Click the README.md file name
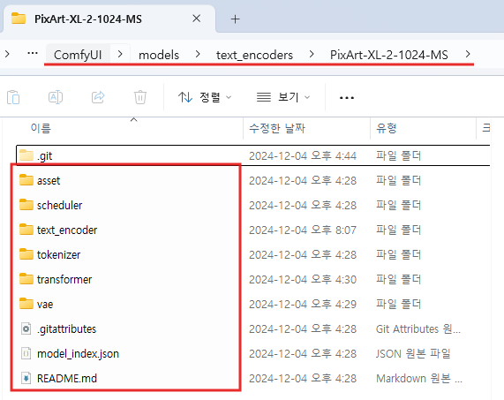 coord(67,379)
